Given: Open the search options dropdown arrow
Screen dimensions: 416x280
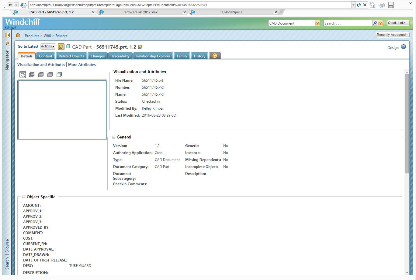Looking at the screenshot, I should (x=380, y=23).
